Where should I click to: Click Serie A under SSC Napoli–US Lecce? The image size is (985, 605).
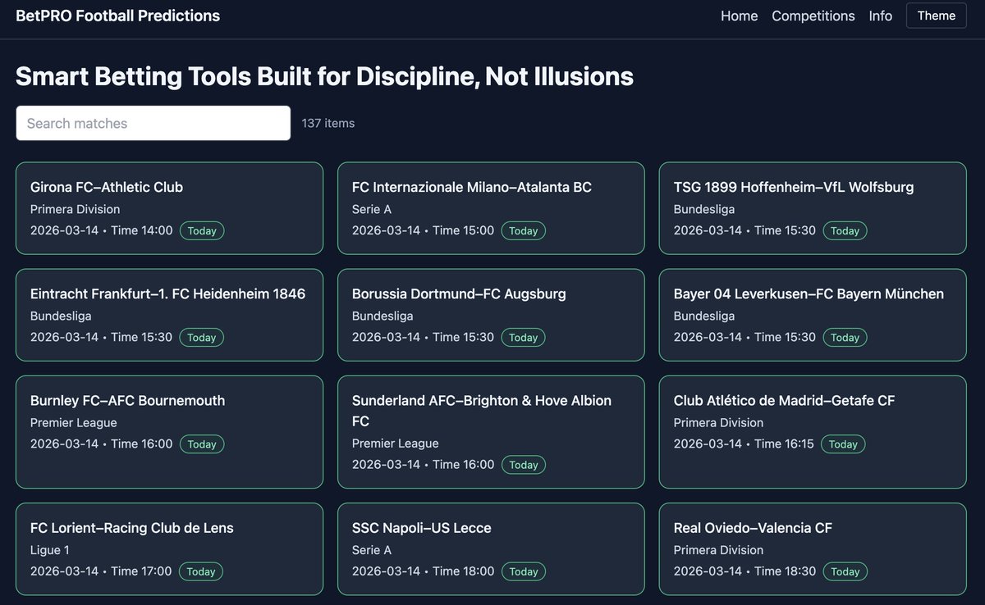pos(372,549)
